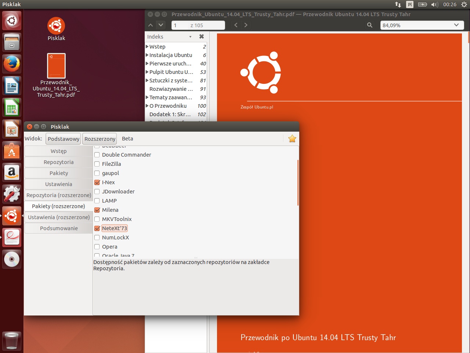Expand the Instalacja Ubuntu index entry
This screenshot has height=353, width=470.
[x=147, y=55]
